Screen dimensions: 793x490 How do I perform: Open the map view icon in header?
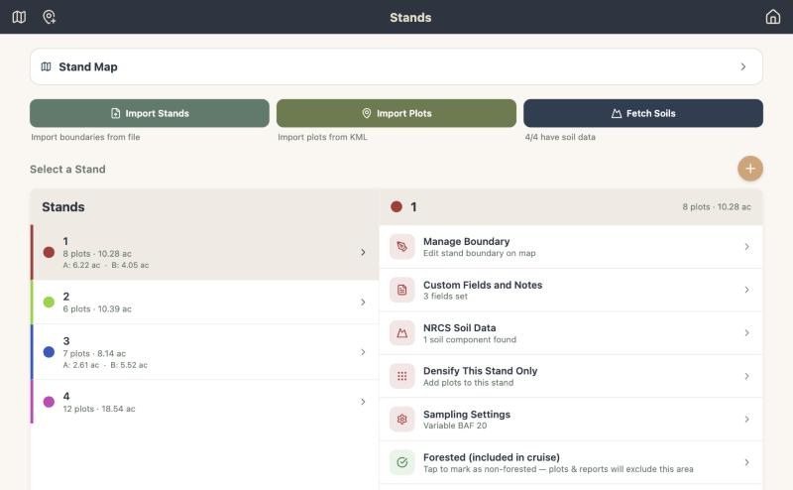pyautogui.click(x=19, y=17)
